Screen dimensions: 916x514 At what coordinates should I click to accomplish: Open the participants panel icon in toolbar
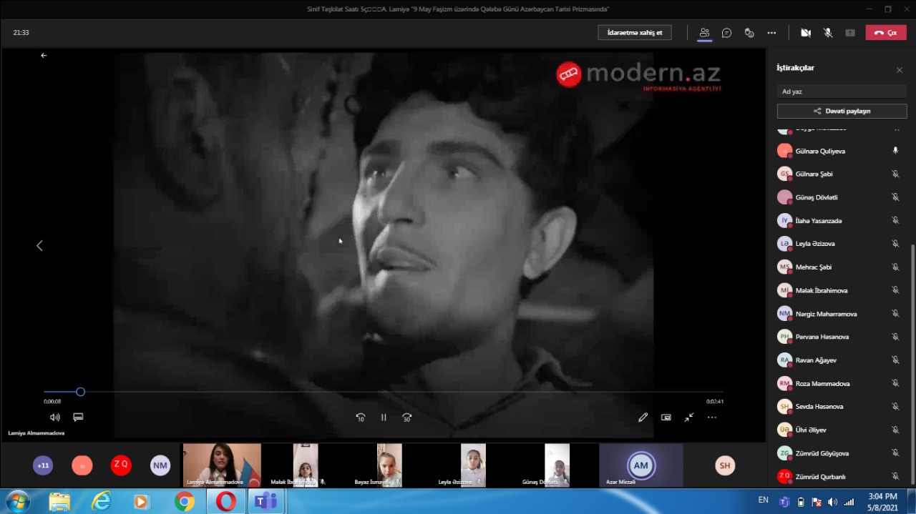coord(704,33)
